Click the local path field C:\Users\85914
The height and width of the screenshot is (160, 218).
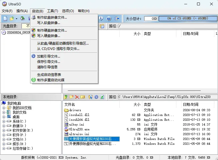[168, 97]
